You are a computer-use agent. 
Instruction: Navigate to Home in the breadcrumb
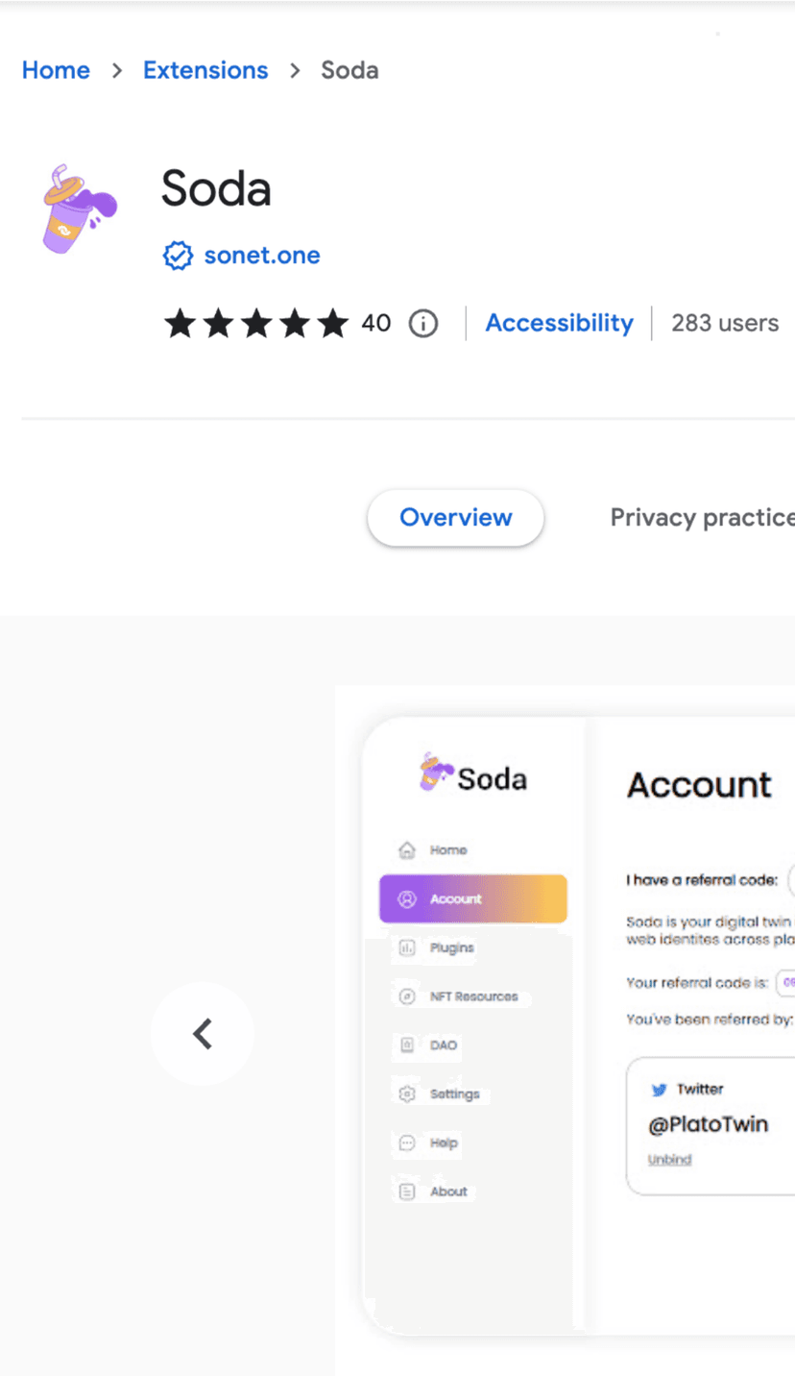(x=56, y=70)
